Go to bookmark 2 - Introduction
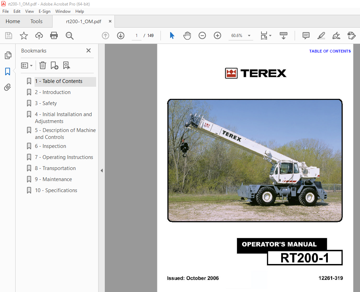360x292 pixels. (53, 92)
